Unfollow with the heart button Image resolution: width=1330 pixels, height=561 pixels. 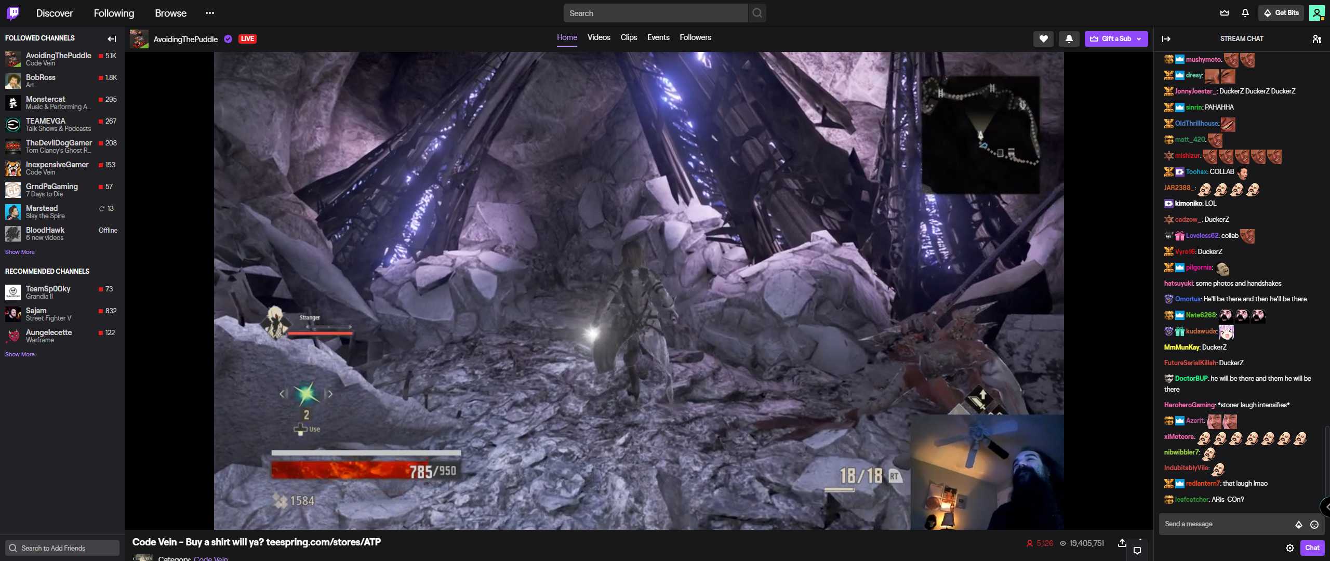(x=1043, y=38)
